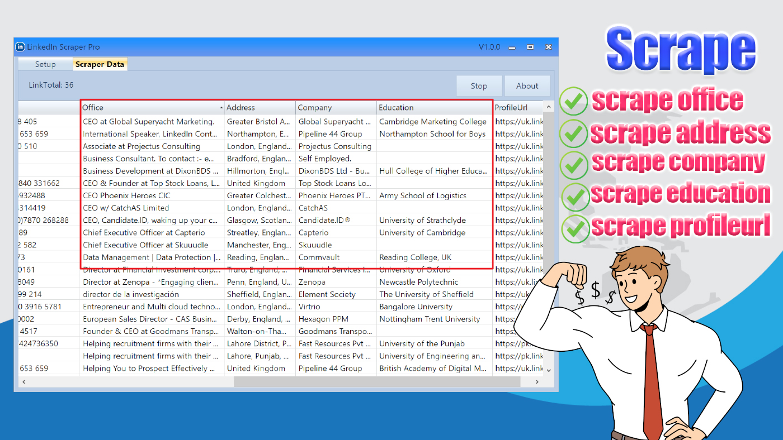The height and width of the screenshot is (440, 783).
Task: Click the 'Manchester, Eng...' address cell
Action: click(x=260, y=245)
